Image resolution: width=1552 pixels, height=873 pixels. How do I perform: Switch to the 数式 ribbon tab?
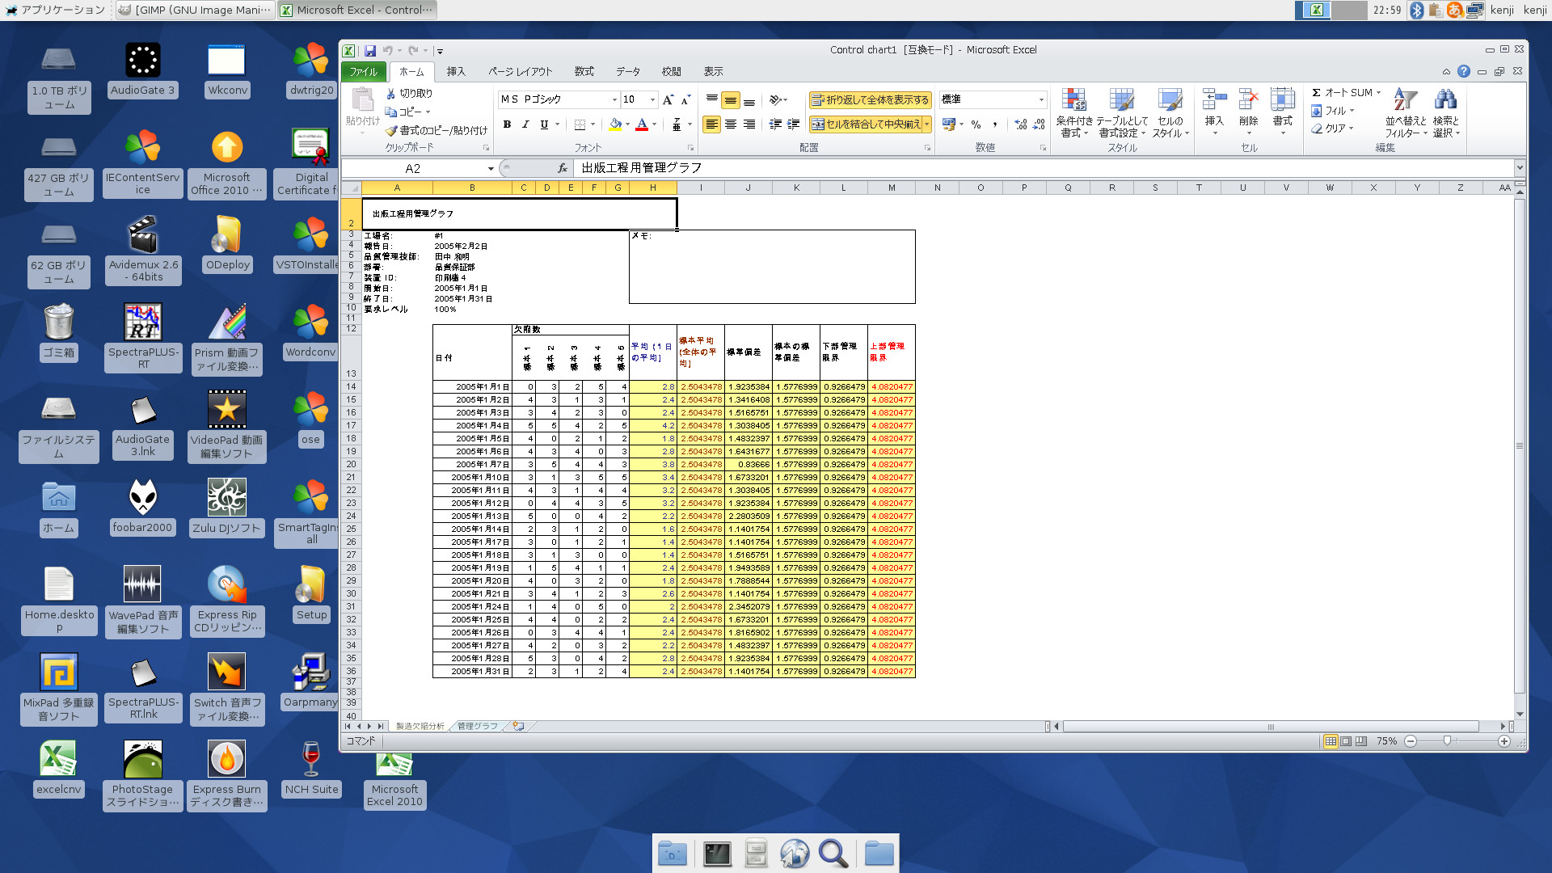tap(584, 71)
